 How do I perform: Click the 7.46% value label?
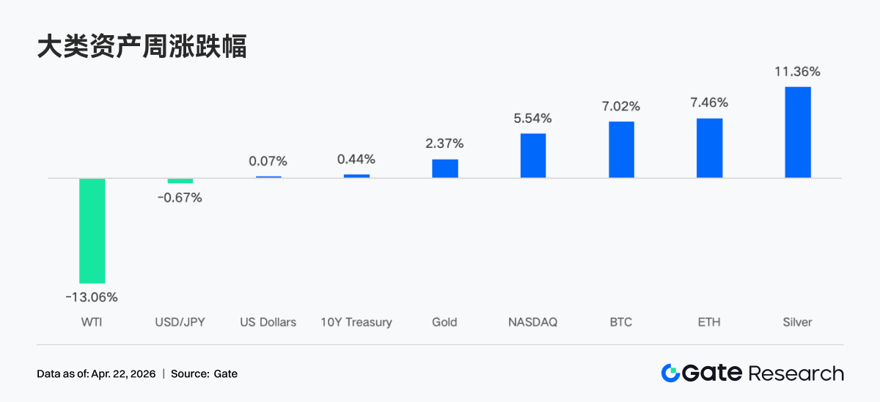point(709,103)
